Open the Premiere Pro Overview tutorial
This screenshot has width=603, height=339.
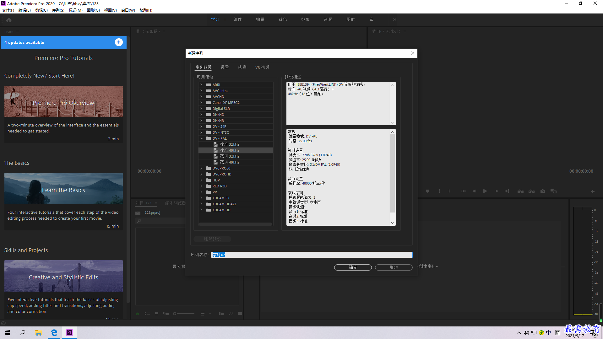pyautogui.click(x=63, y=101)
